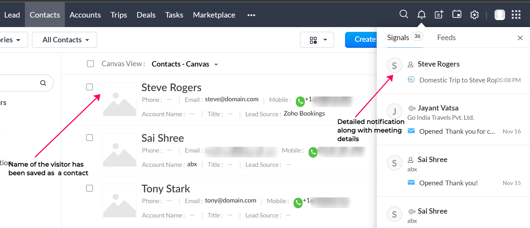Click the quick create note icon
The height and width of the screenshot is (228, 530).
[x=439, y=15]
